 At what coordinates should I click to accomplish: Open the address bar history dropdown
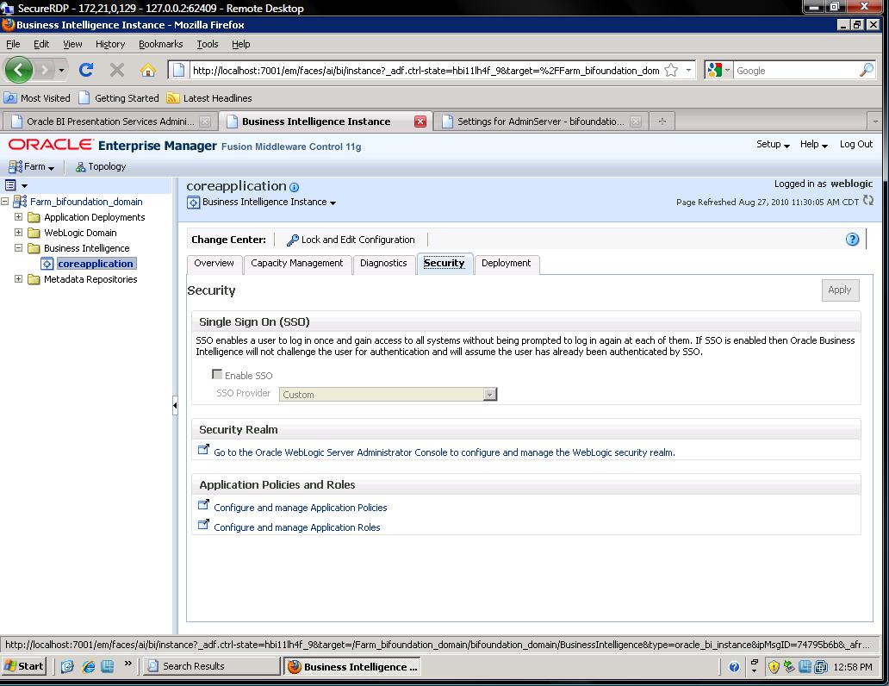[x=688, y=71]
